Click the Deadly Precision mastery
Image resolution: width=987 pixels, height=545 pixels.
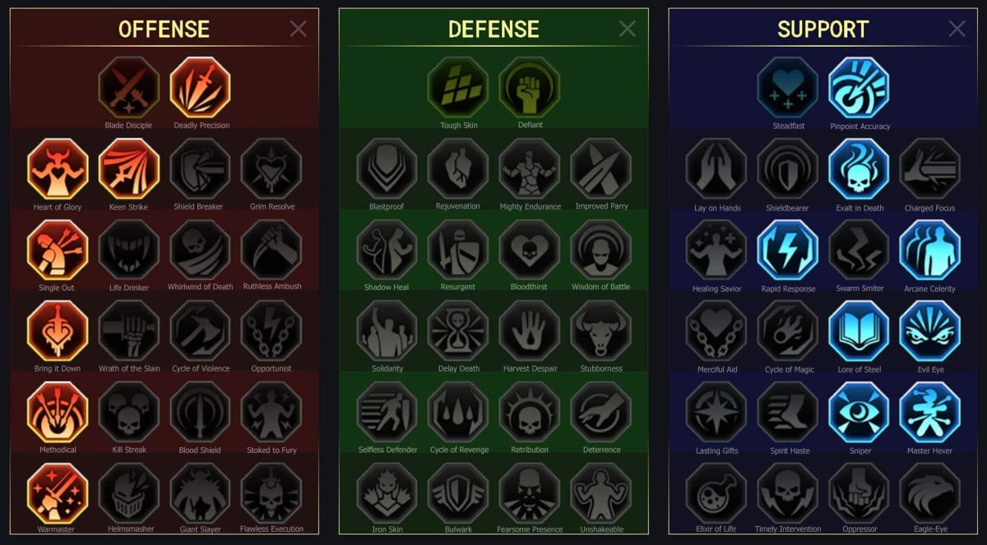pos(201,87)
